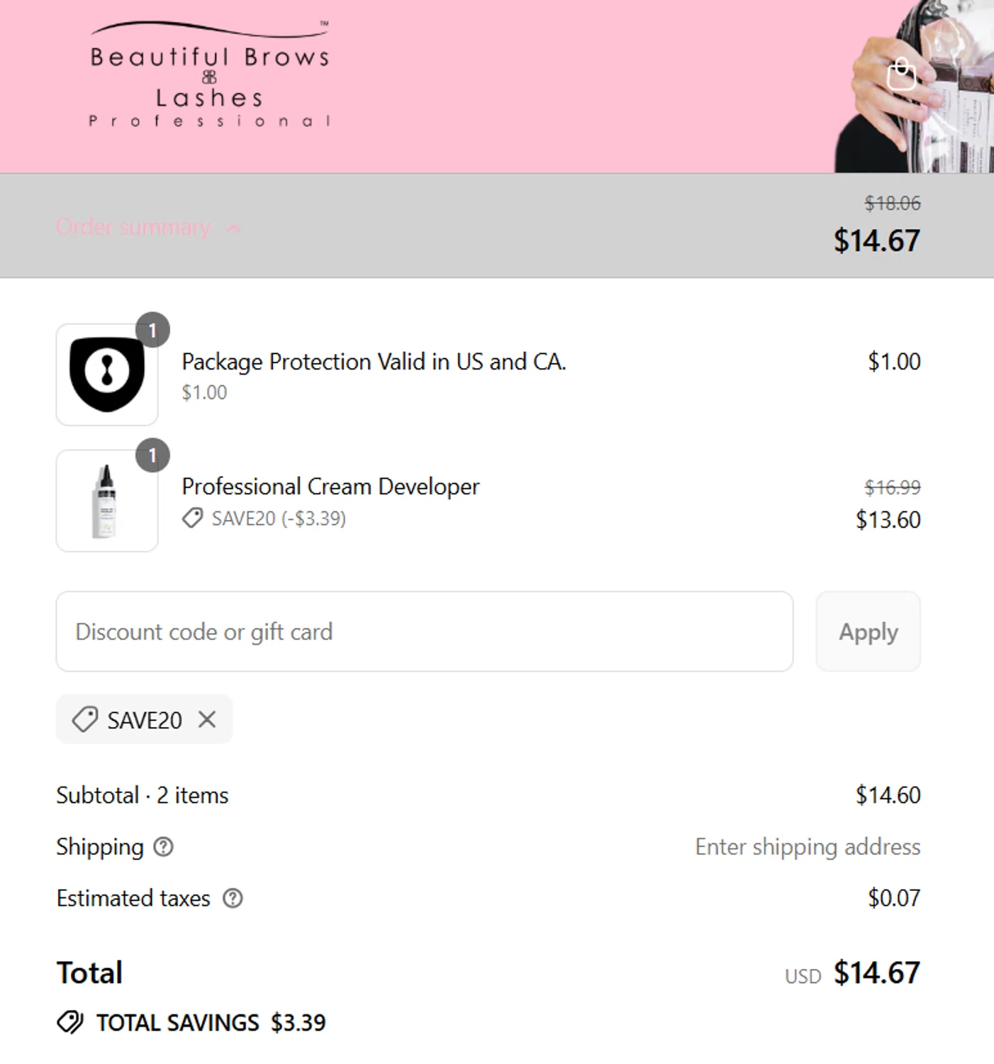Collapse the Order summary chevron

click(x=233, y=228)
